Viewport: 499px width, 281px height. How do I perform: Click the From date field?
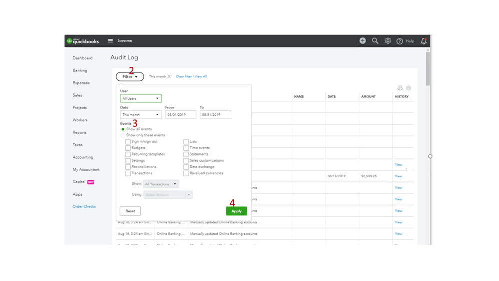pyautogui.click(x=180, y=114)
